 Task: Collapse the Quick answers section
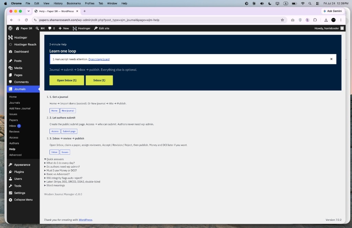point(54,159)
